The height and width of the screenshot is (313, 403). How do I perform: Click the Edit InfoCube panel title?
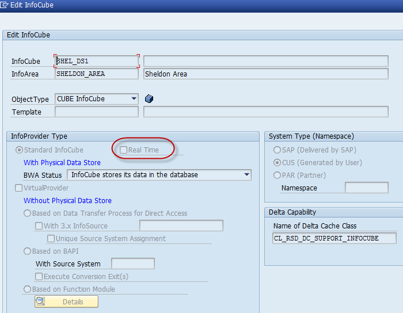click(28, 35)
